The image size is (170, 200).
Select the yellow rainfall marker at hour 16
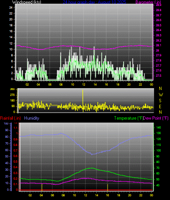(108, 187)
